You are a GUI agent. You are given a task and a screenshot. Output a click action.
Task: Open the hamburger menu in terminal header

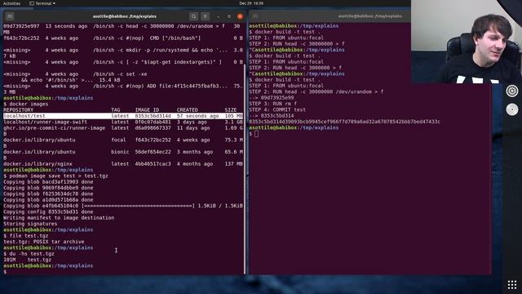(x=206, y=16)
